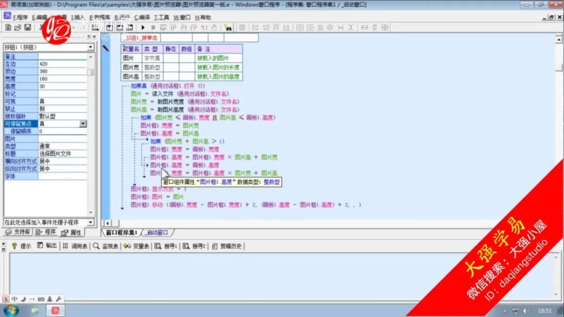Open the 搜寻2 tab
Image resolution: width=564 pixels, height=317 pixels.
(x=194, y=246)
